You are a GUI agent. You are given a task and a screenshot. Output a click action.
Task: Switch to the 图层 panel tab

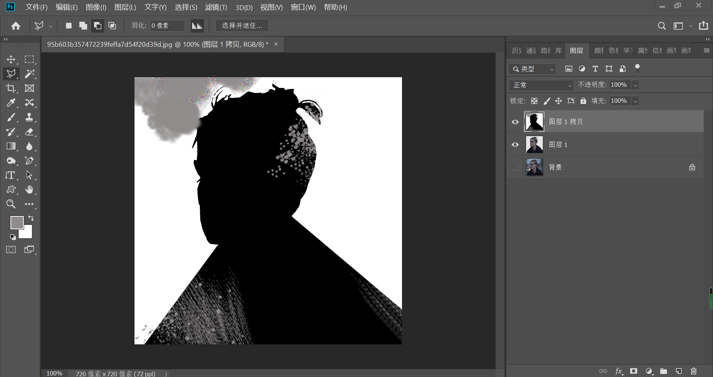(x=576, y=50)
